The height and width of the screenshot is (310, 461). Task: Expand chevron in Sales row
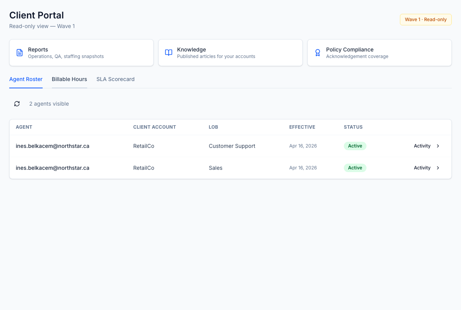[x=438, y=168]
